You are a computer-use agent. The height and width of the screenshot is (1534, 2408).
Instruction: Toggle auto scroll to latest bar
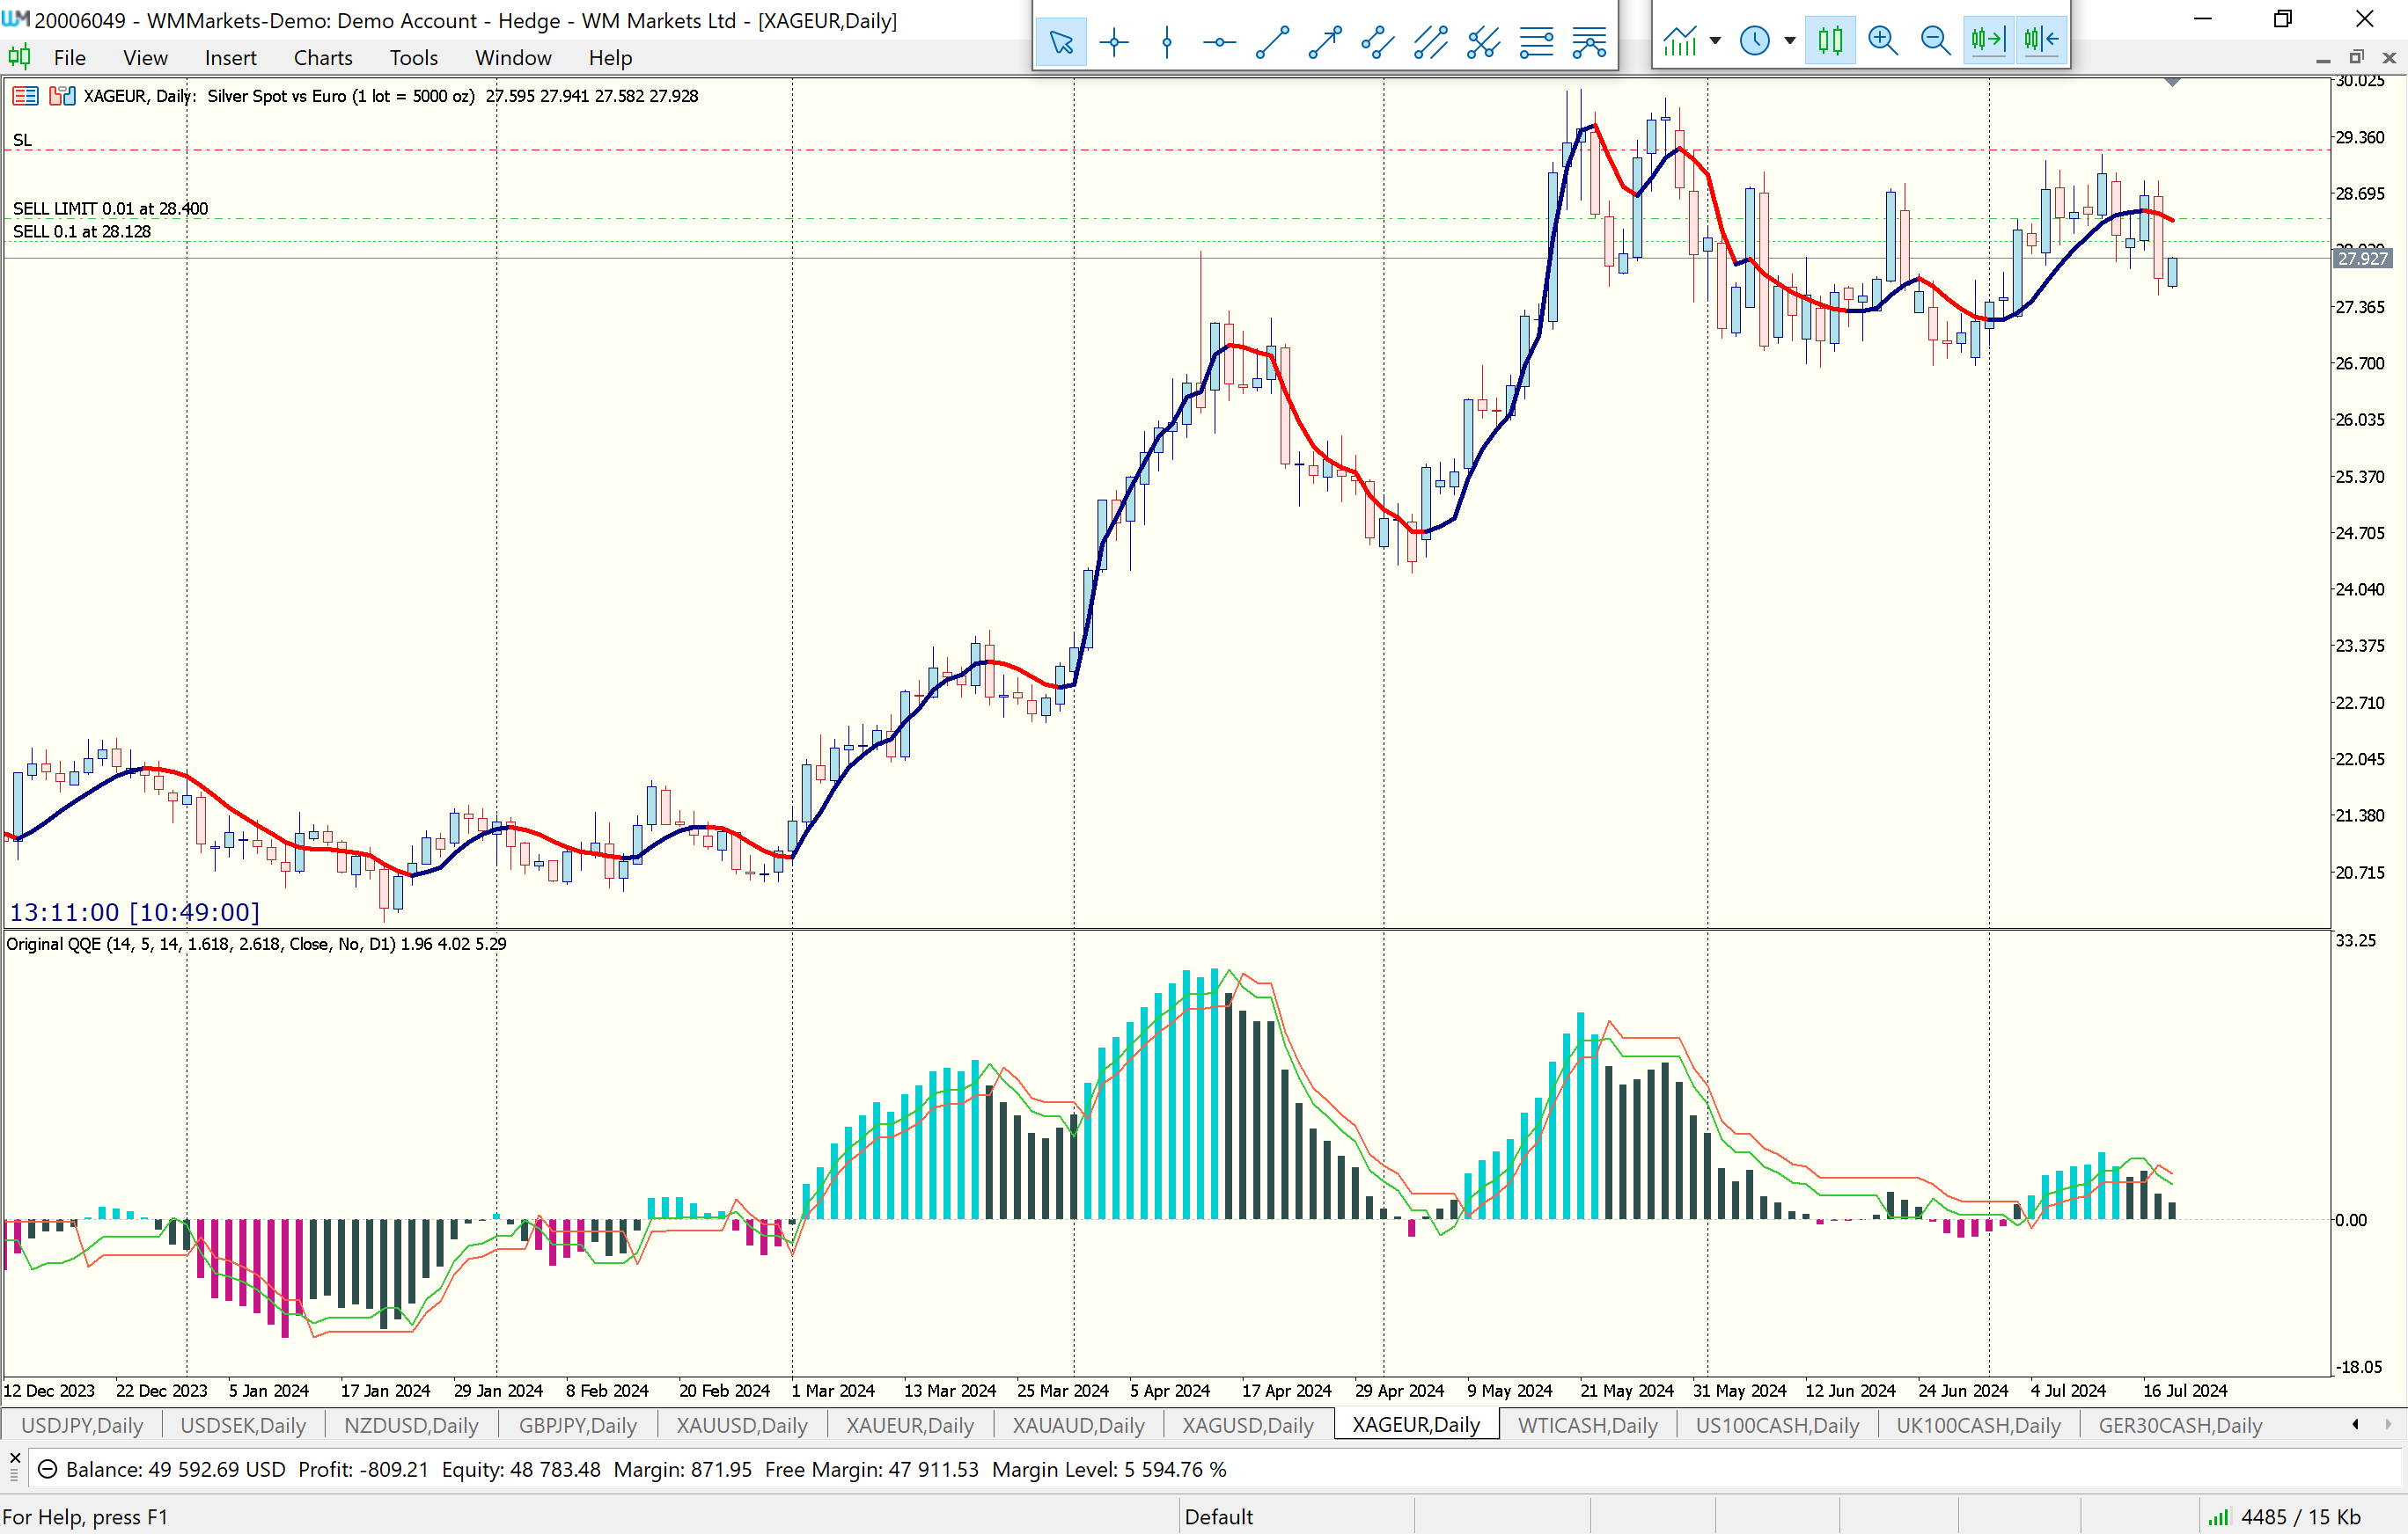(1988, 40)
